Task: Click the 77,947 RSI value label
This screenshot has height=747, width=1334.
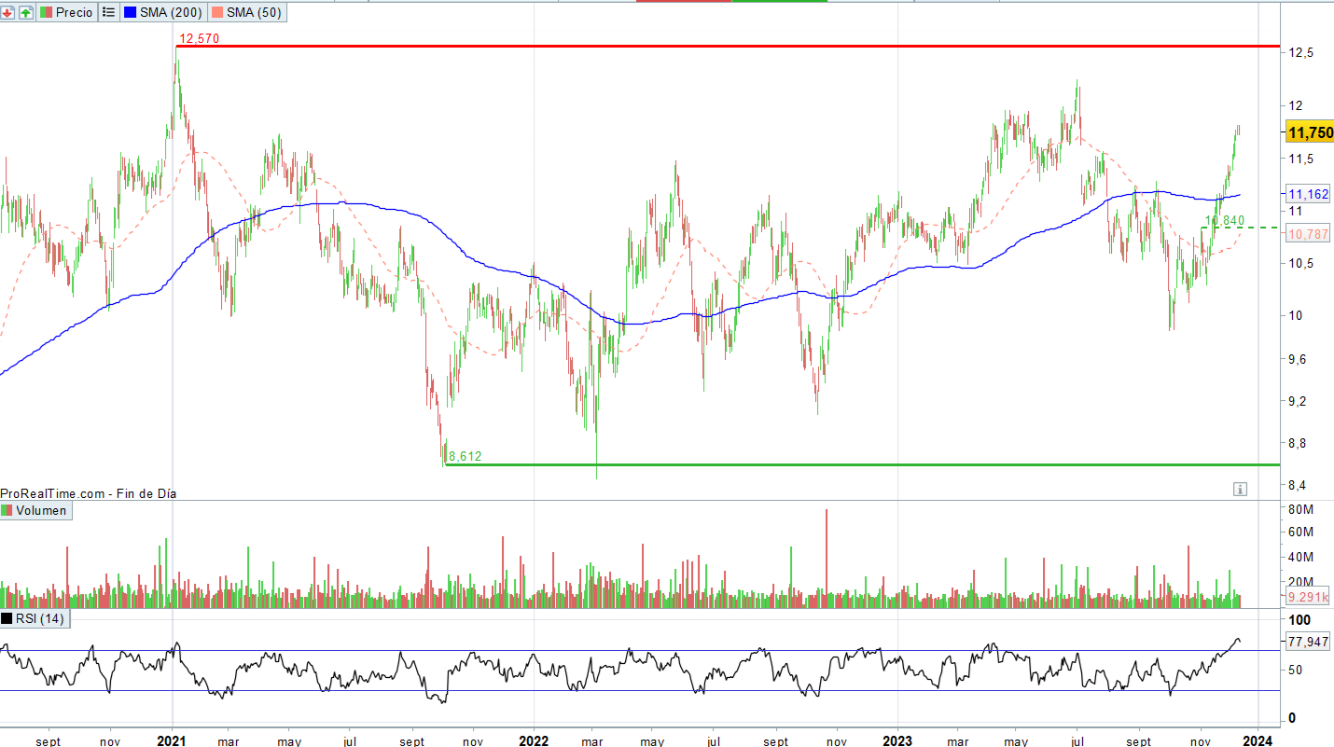Action: [1307, 642]
